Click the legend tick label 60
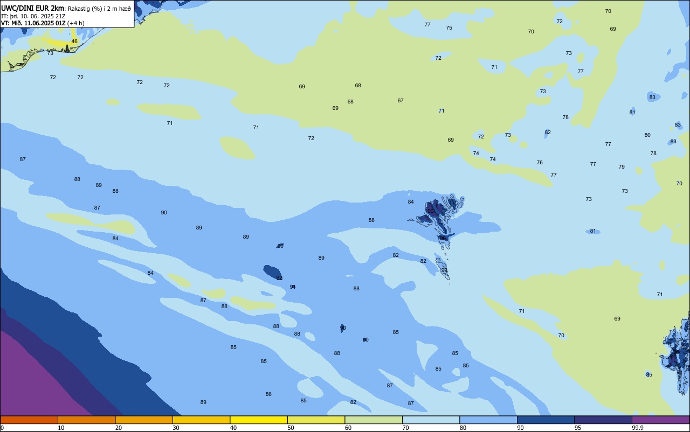The height and width of the screenshot is (432, 690). [x=348, y=428]
